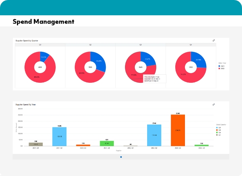Expand the Supplier Spend By Year chart
Image resolution: width=242 pixels, height=176 pixels.
[x=214, y=104]
